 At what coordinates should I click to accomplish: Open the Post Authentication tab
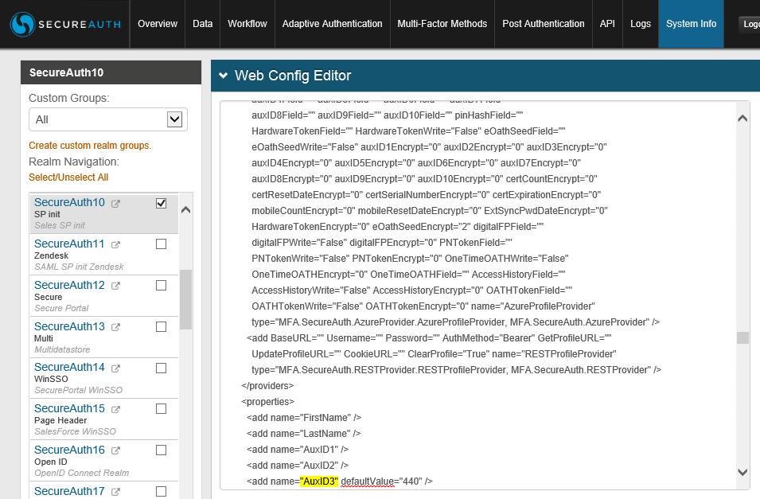(544, 24)
